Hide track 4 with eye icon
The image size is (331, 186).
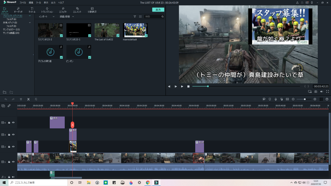[13, 123]
